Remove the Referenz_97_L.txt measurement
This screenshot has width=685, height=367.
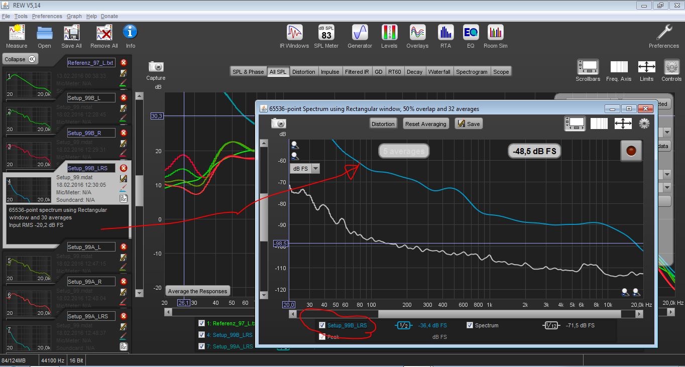coord(124,63)
